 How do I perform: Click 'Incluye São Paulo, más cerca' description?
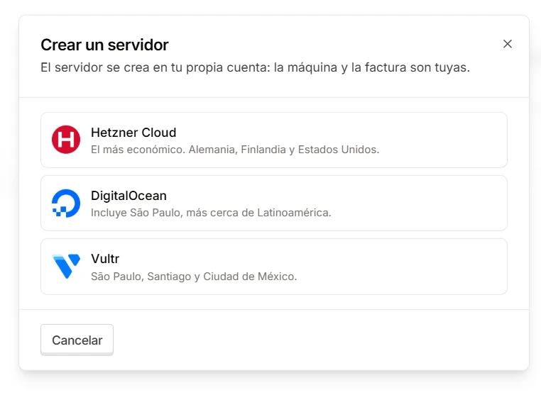coord(211,213)
